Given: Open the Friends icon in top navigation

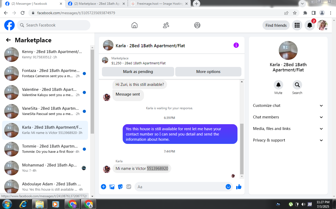Looking at the screenshot, I should [x=166, y=25].
